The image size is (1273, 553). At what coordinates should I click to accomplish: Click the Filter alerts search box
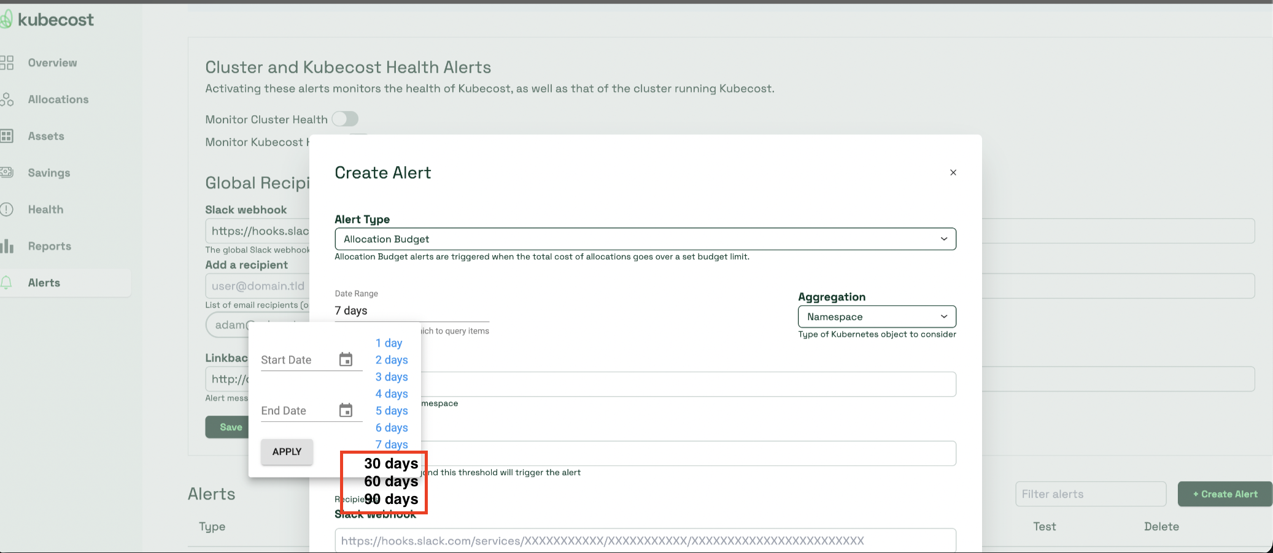[x=1091, y=494]
